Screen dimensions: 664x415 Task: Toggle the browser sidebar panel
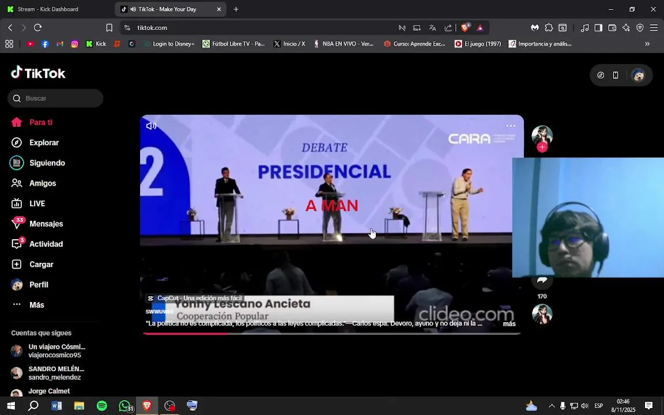pos(598,28)
